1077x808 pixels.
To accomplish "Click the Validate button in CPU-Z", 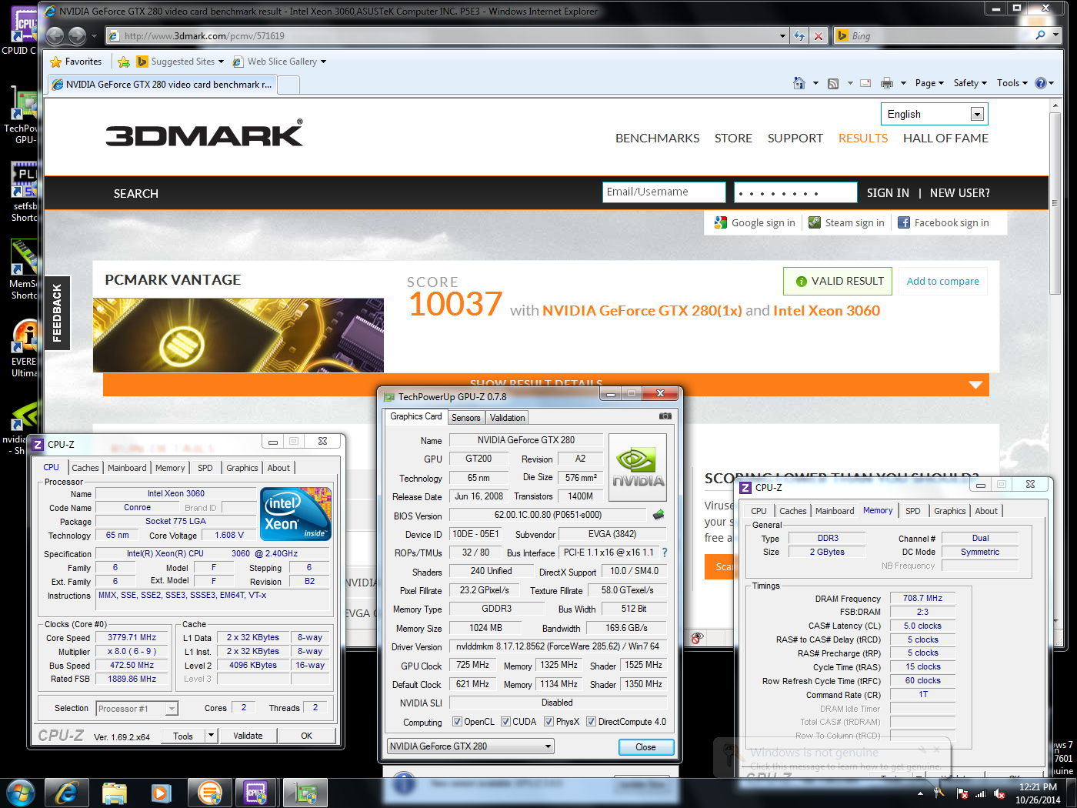I will (x=248, y=736).
